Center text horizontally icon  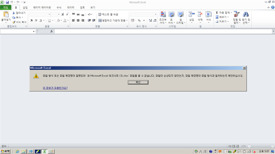(x=78, y=20)
